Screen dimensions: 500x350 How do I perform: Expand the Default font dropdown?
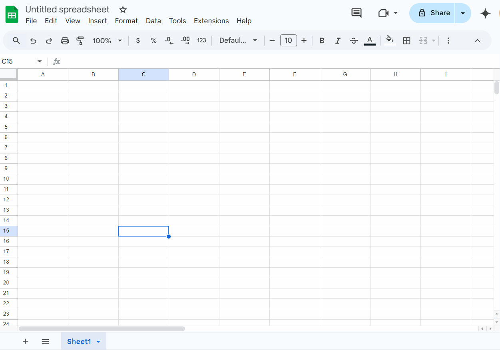click(x=238, y=41)
